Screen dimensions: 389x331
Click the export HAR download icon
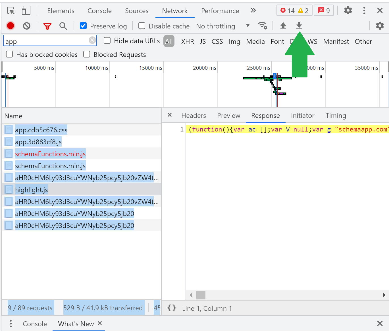[x=299, y=26]
